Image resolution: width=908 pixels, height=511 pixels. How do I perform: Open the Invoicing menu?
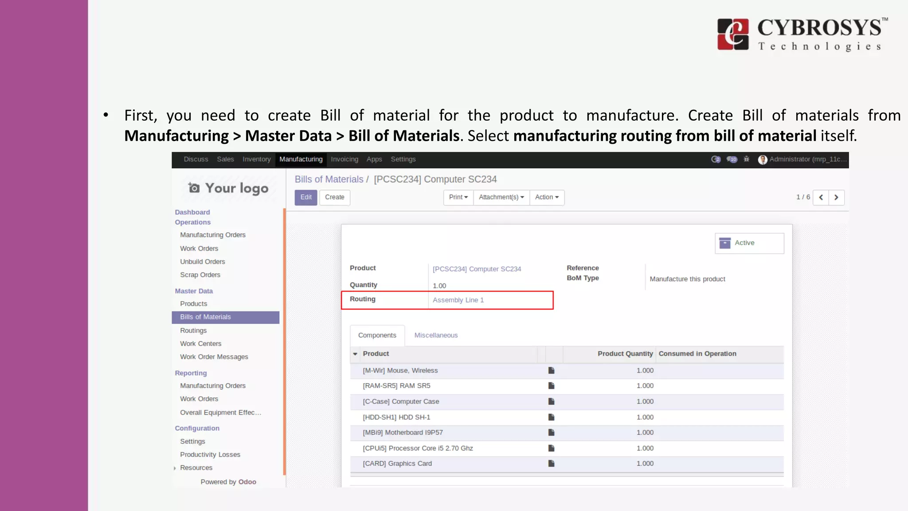coord(344,159)
